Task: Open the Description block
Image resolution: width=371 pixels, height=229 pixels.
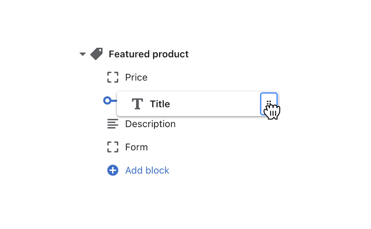Action: [x=150, y=124]
